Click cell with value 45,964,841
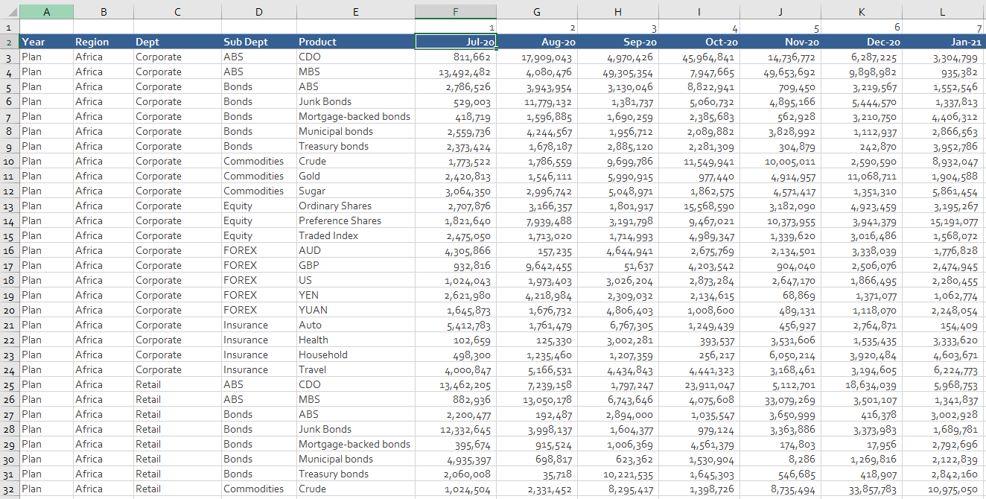The height and width of the screenshot is (499, 986). (x=699, y=57)
